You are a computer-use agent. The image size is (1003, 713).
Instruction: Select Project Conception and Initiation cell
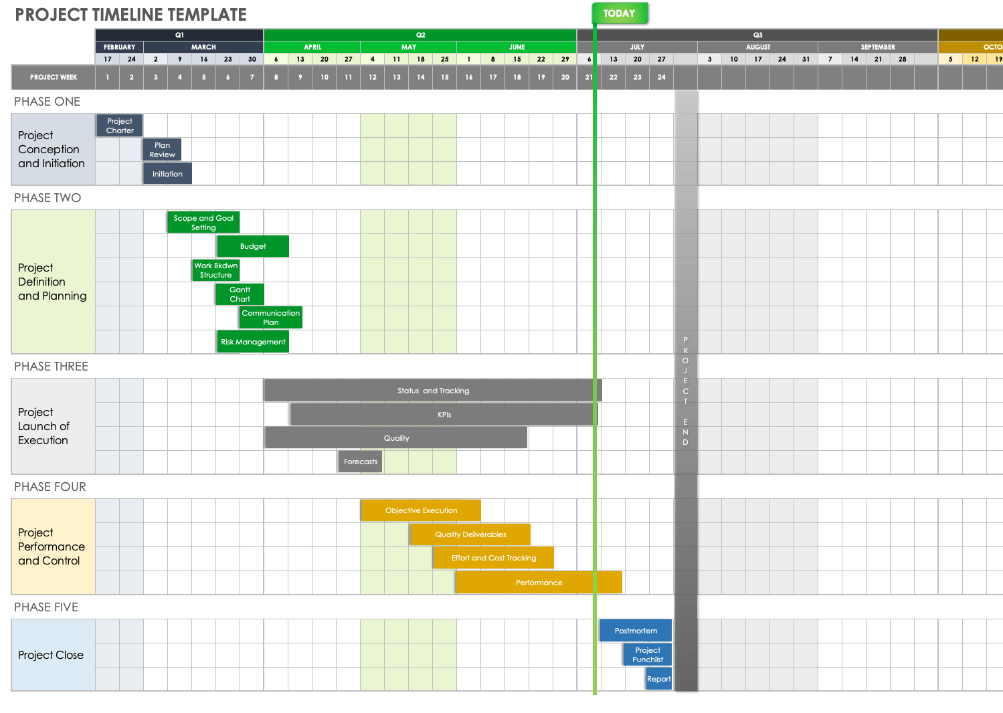coord(54,149)
